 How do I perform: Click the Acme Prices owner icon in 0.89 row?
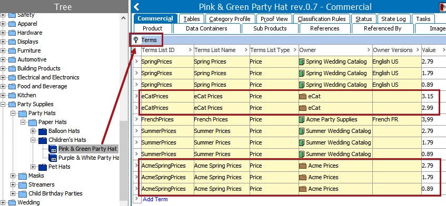pos(303,189)
